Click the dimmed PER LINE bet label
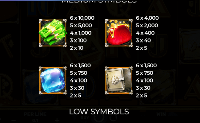The height and width of the screenshot is (123, 200). (x=35, y=114)
